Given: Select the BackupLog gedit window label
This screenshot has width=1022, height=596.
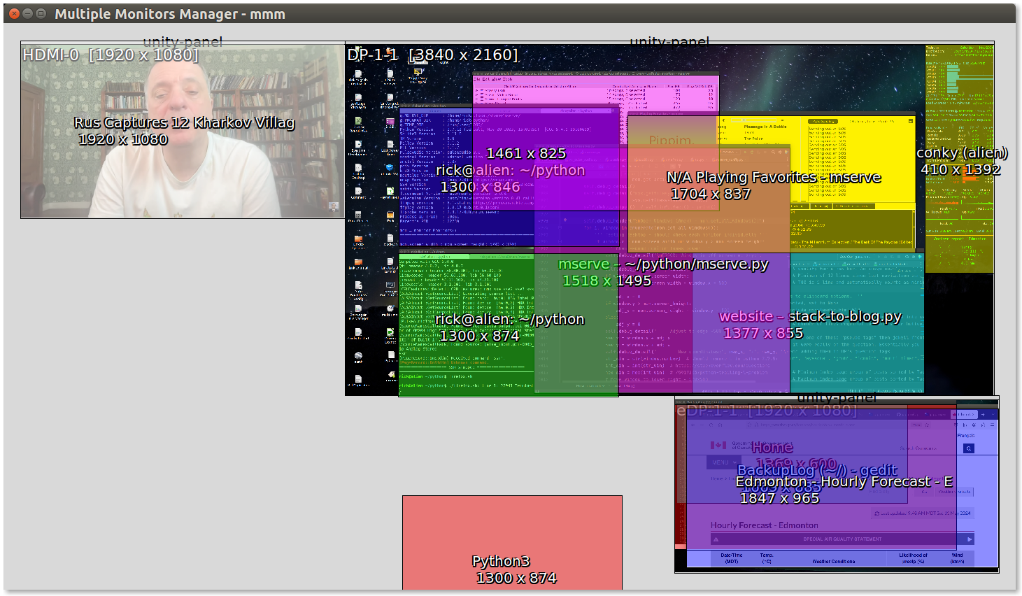Looking at the screenshot, I should click(816, 470).
